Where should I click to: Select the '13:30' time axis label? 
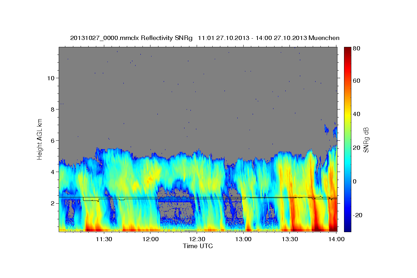coord(290,239)
